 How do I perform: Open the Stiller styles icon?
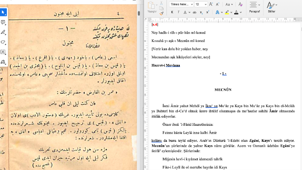coord(270,5)
